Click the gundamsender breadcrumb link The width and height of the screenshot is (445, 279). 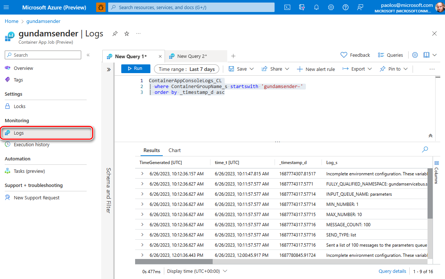43,21
